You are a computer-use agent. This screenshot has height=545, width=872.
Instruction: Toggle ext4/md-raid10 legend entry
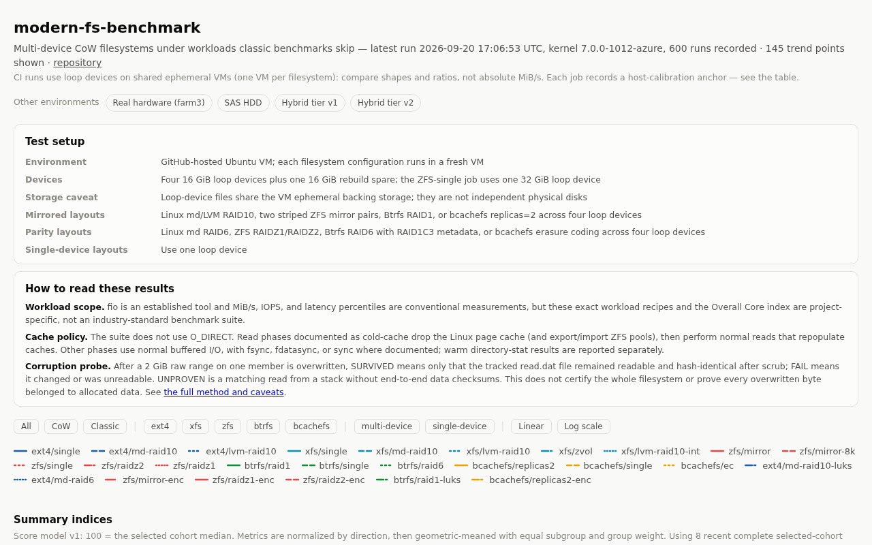(134, 451)
